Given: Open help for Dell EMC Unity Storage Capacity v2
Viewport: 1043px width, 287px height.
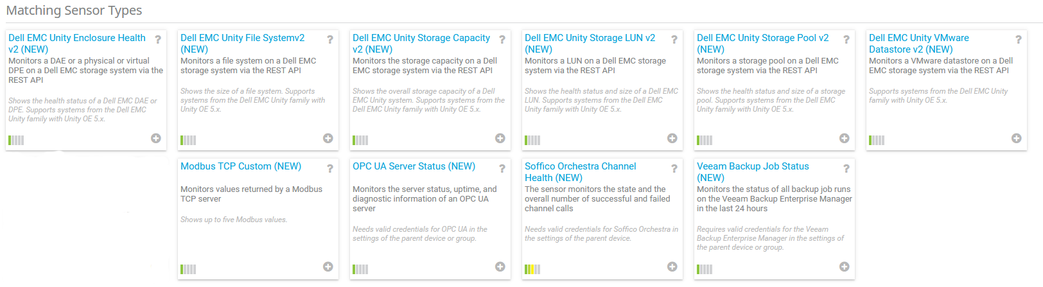Looking at the screenshot, I should pyautogui.click(x=502, y=40).
